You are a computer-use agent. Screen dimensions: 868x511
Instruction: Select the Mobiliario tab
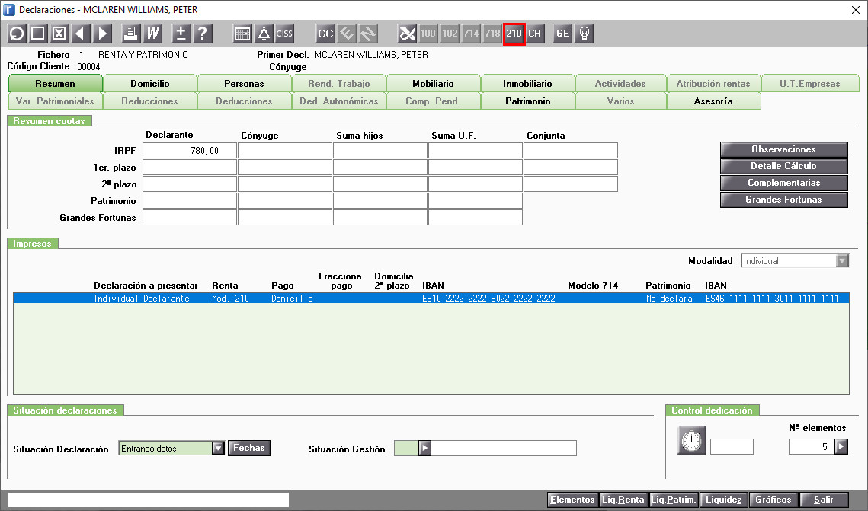434,84
